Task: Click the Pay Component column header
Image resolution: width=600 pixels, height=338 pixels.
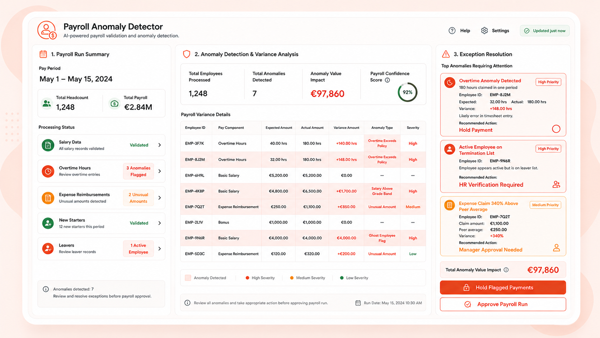Action: coord(231,128)
